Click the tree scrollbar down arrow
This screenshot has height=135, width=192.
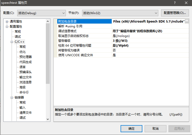coord(48,119)
